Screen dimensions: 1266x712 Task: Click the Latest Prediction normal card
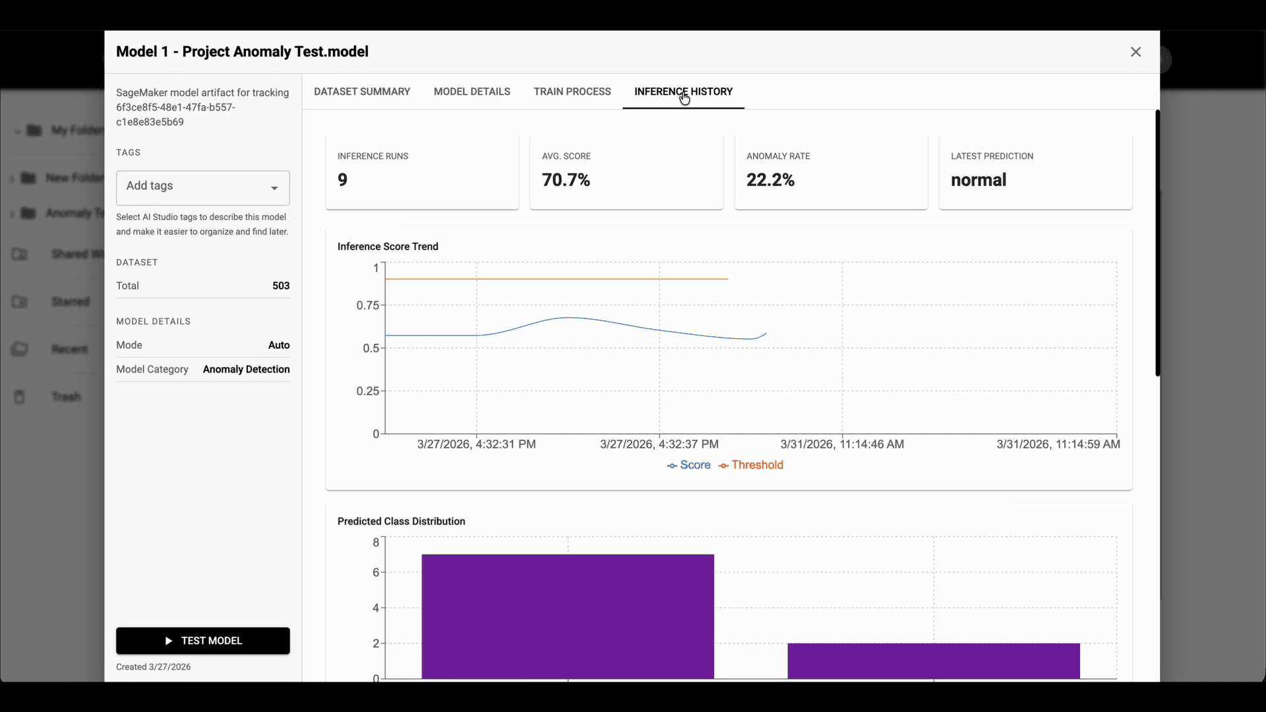pos(1035,171)
